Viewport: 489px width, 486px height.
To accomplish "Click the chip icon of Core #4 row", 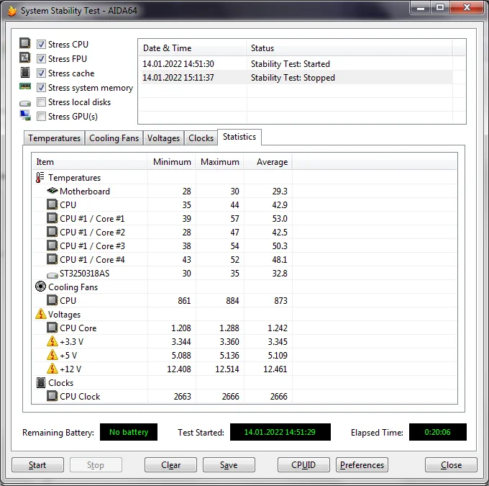I will (52, 259).
